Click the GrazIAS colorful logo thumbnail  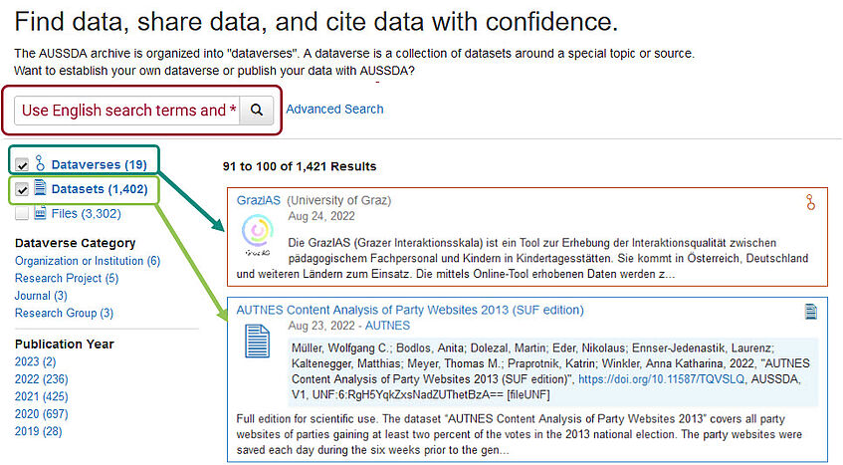point(258,234)
